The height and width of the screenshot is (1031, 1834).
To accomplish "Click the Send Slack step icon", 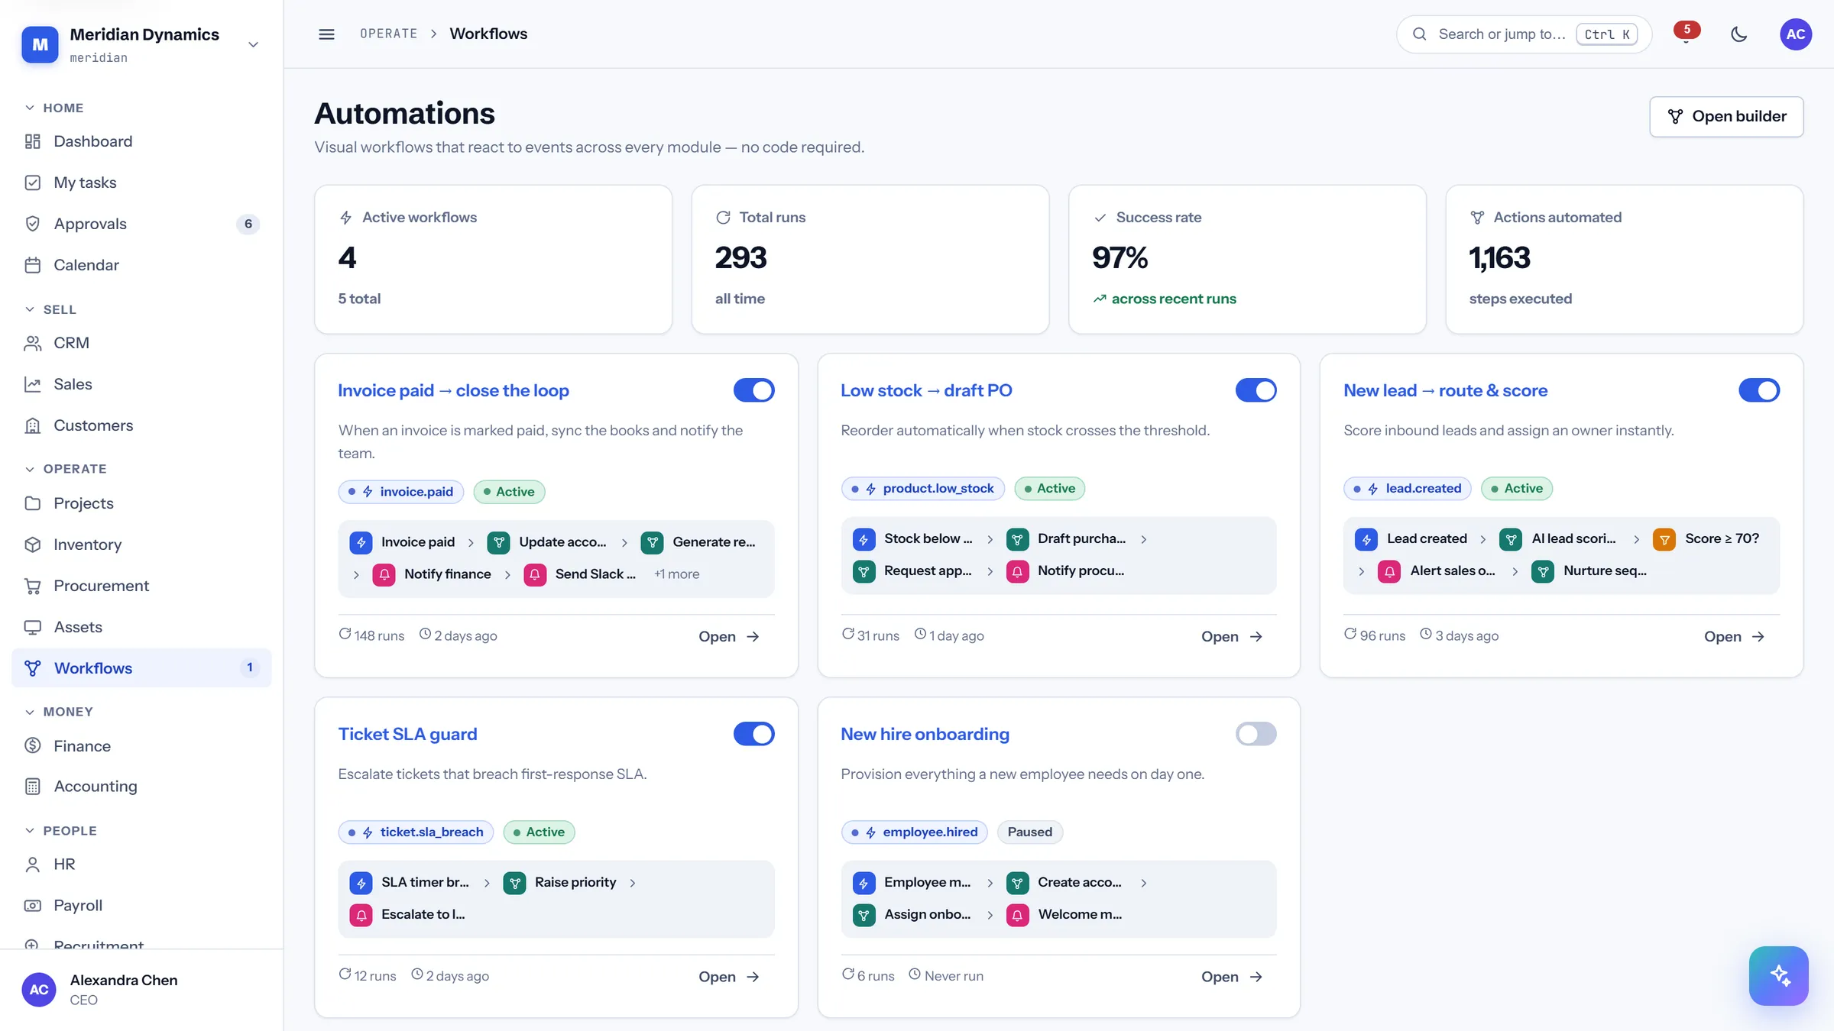I will pyautogui.click(x=535, y=574).
